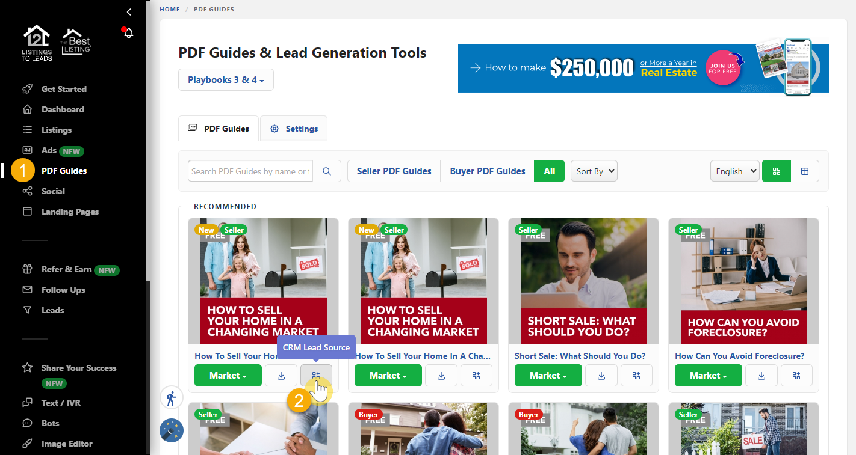Click Market button for Short Sale guide
Viewport: 856px width, 455px height.
pos(548,376)
